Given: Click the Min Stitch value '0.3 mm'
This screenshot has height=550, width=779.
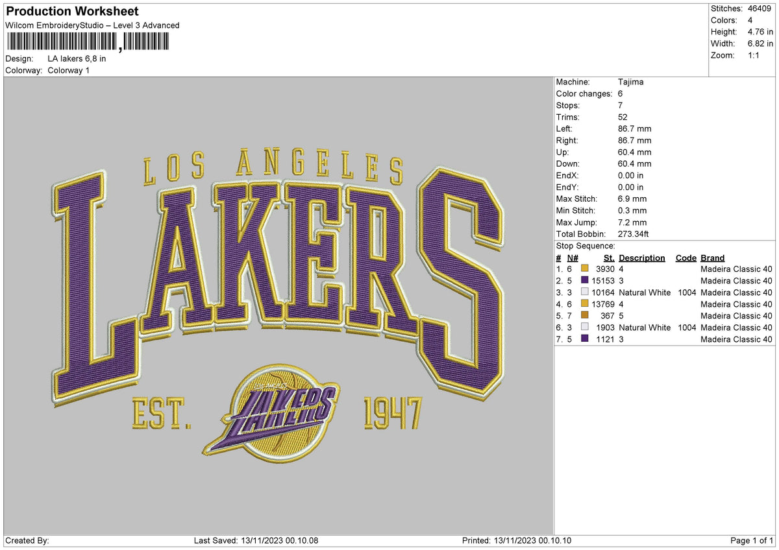Looking at the screenshot, I should click(632, 211).
